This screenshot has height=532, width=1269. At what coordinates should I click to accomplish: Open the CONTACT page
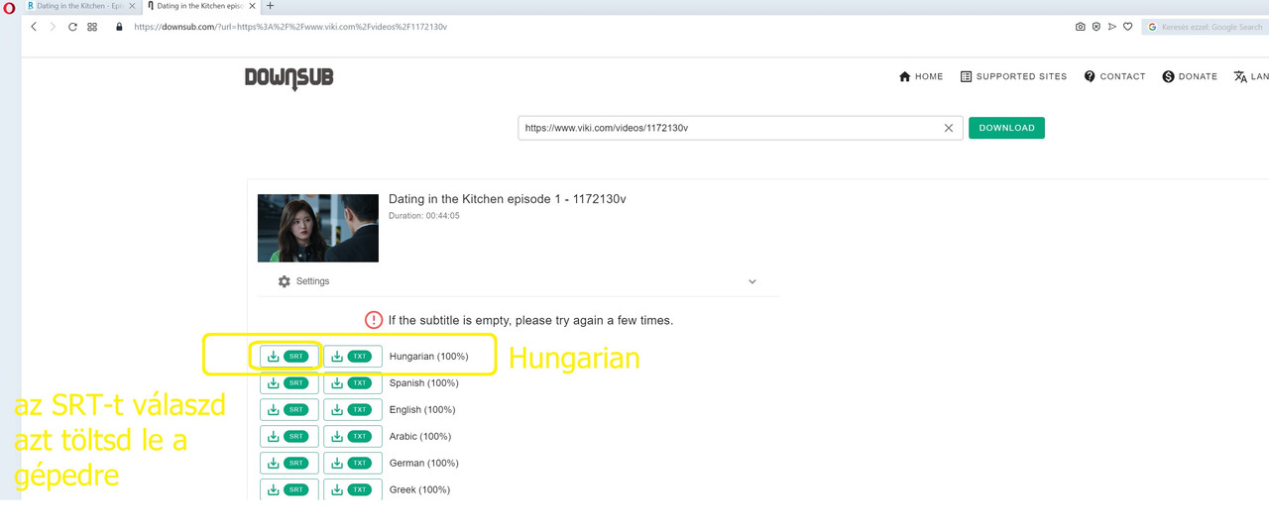click(x=1114, y=76)
